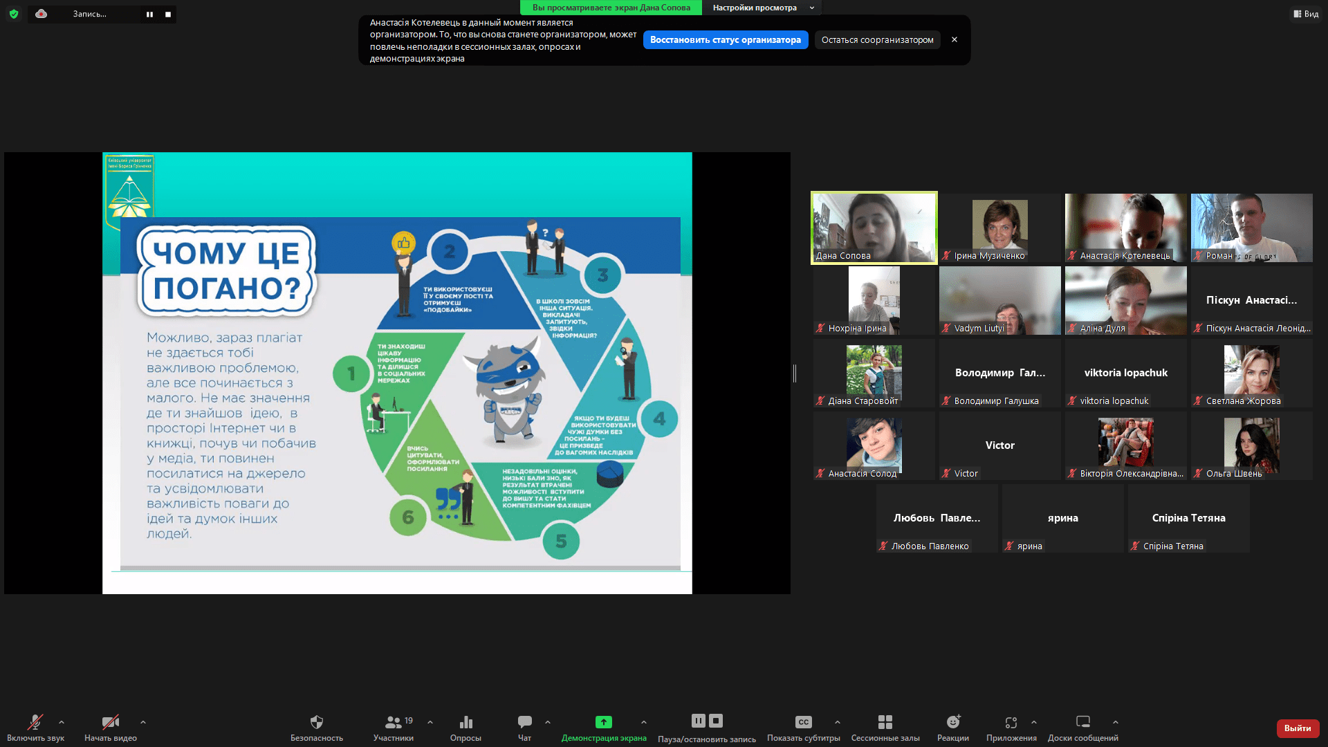Toggle Show Subtitles CC button

803,722
